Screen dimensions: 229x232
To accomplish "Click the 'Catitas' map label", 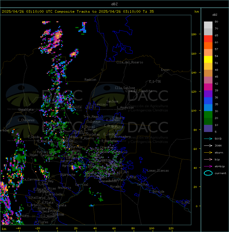I will point(143,184).
